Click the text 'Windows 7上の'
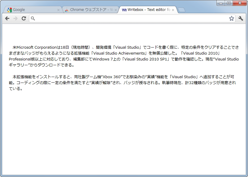Viewport: 248px width, 177px height. [x=107, y=59]
